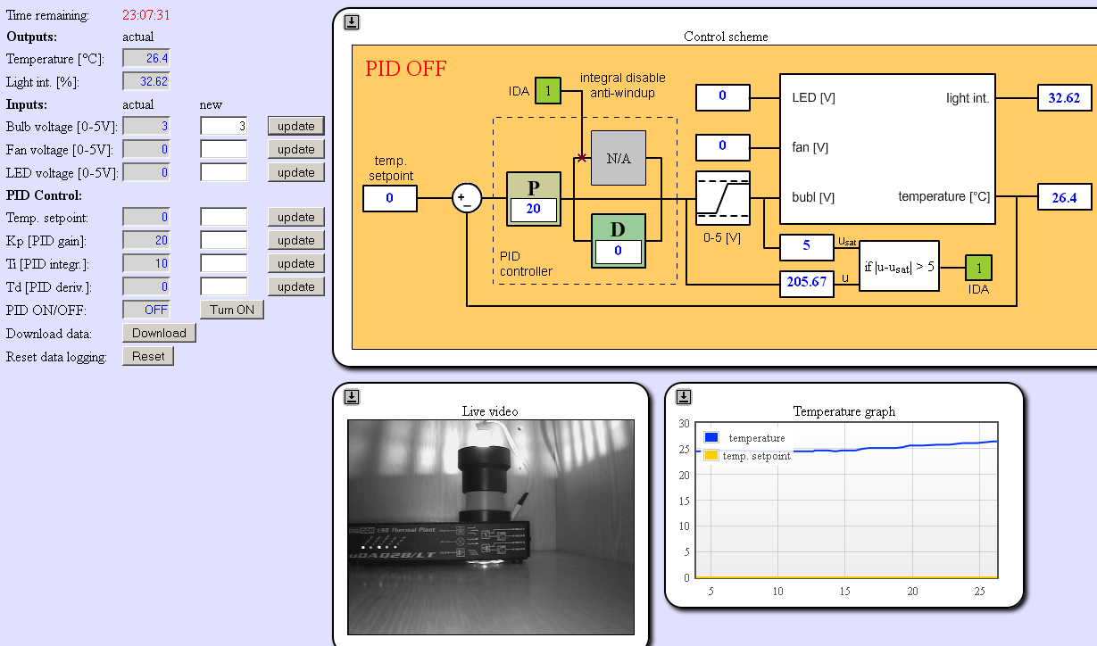Viewport: 1097px width, 646px height.
Task: Click the LED [V] input value box
Action: pyautogui.click(x=723, y=96)
